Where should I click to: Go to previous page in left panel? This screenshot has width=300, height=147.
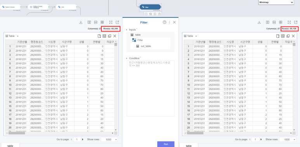point(71,139)
